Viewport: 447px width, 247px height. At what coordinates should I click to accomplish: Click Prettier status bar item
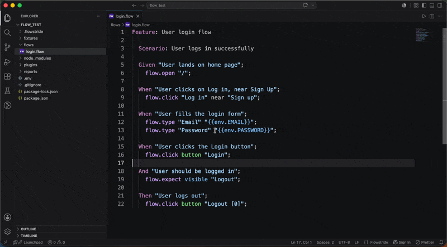[x=425, y=243]
